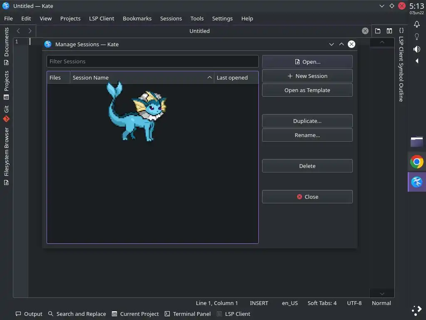Show the Search and Replace panel
426x320 pixels.
77,314
